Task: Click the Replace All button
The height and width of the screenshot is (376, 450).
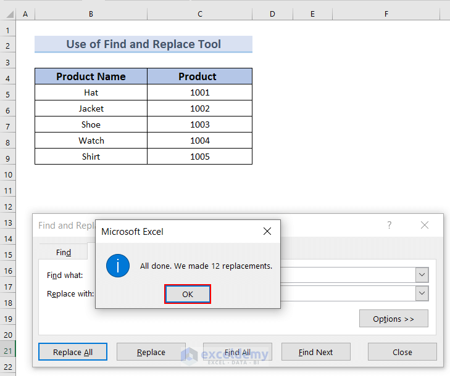Action: [73, 351]
